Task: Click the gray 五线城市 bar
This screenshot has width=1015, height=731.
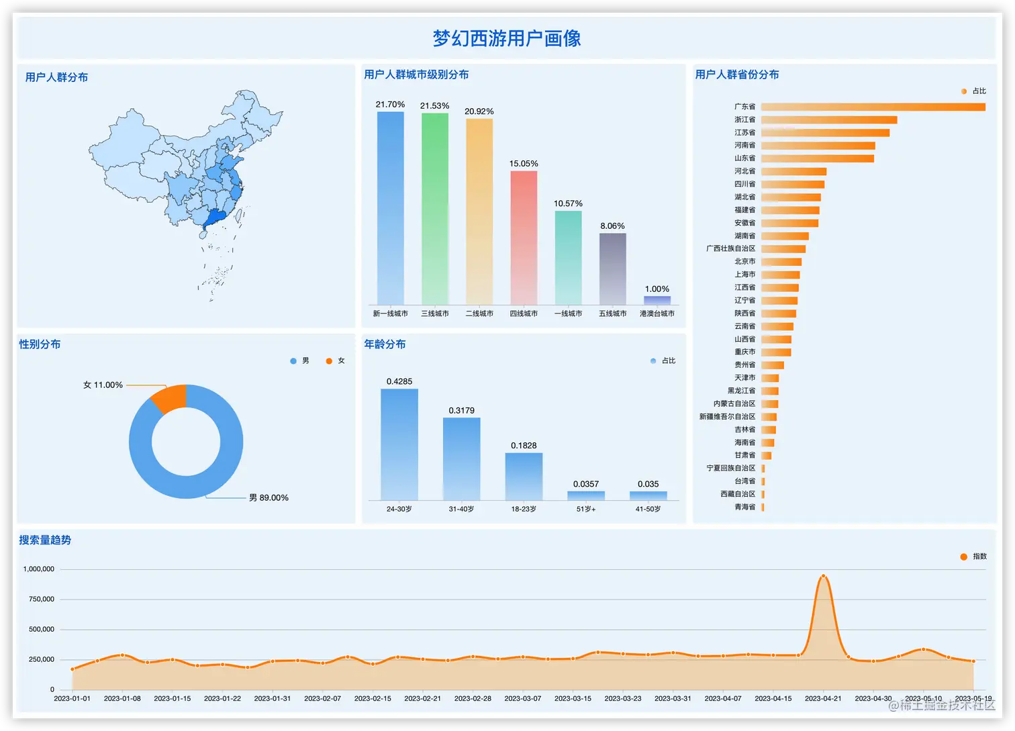Action: [x=612, y=269]
